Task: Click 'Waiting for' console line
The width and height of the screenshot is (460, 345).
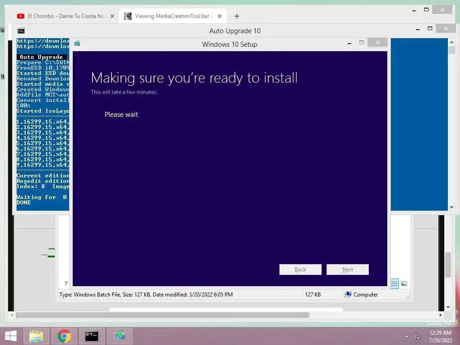Action: coord(43,197)
